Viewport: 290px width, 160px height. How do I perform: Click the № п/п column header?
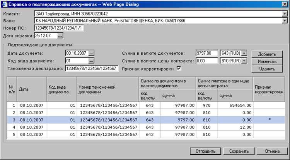pos(12,89)
